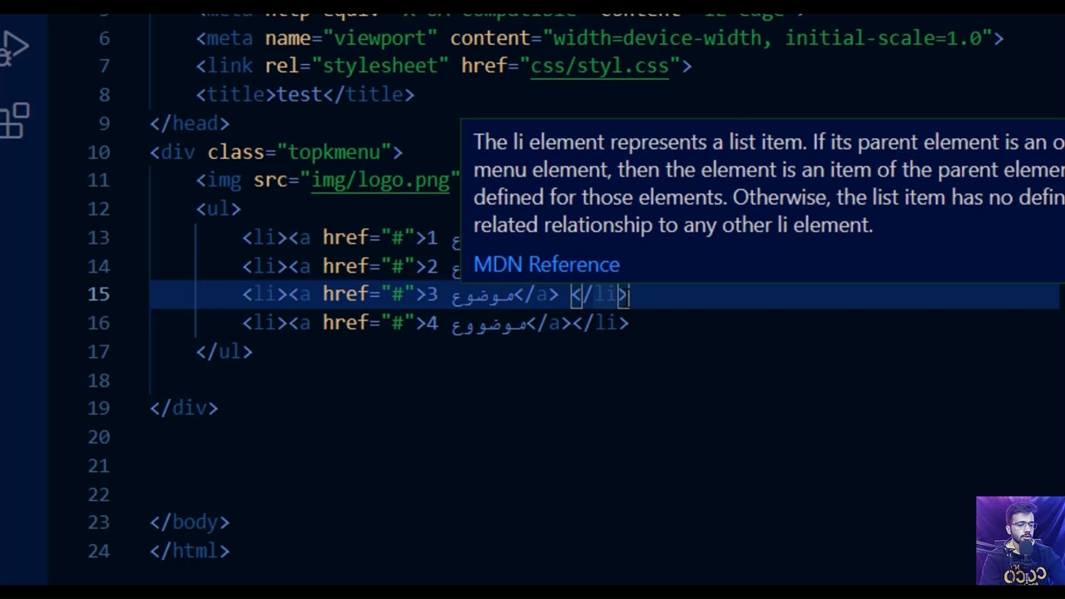The image size is (1065, 599).
Task: Click line number 10 in gutter
Action: 98,152
